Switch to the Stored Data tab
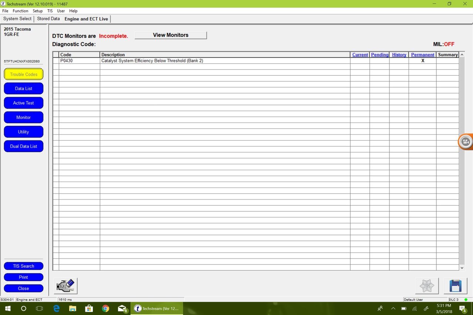 pos(48,19)
